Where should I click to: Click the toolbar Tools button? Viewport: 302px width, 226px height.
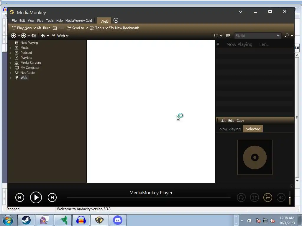pyautogui.click(x=97, y=28)
